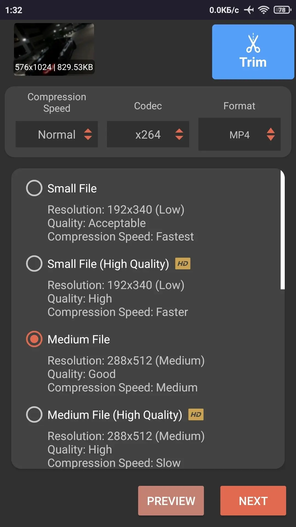This screenshot has height=527, width=296.
Task: Tap the HD badge beside Small File (High Quality)
Action: point(183,264)
